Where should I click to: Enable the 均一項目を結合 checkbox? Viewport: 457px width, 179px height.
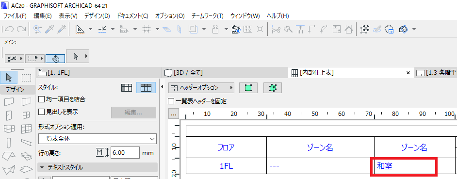coord(41,99)
